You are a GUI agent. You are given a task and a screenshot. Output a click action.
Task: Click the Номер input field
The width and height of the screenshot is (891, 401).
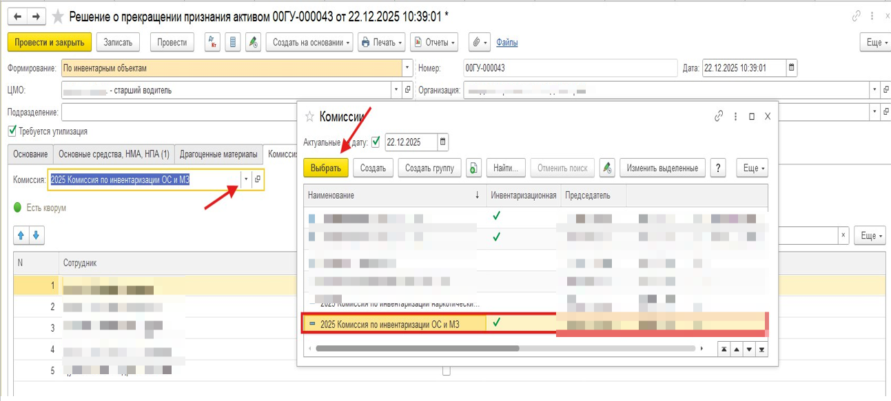pyautogui.click(x=569, y=68)
